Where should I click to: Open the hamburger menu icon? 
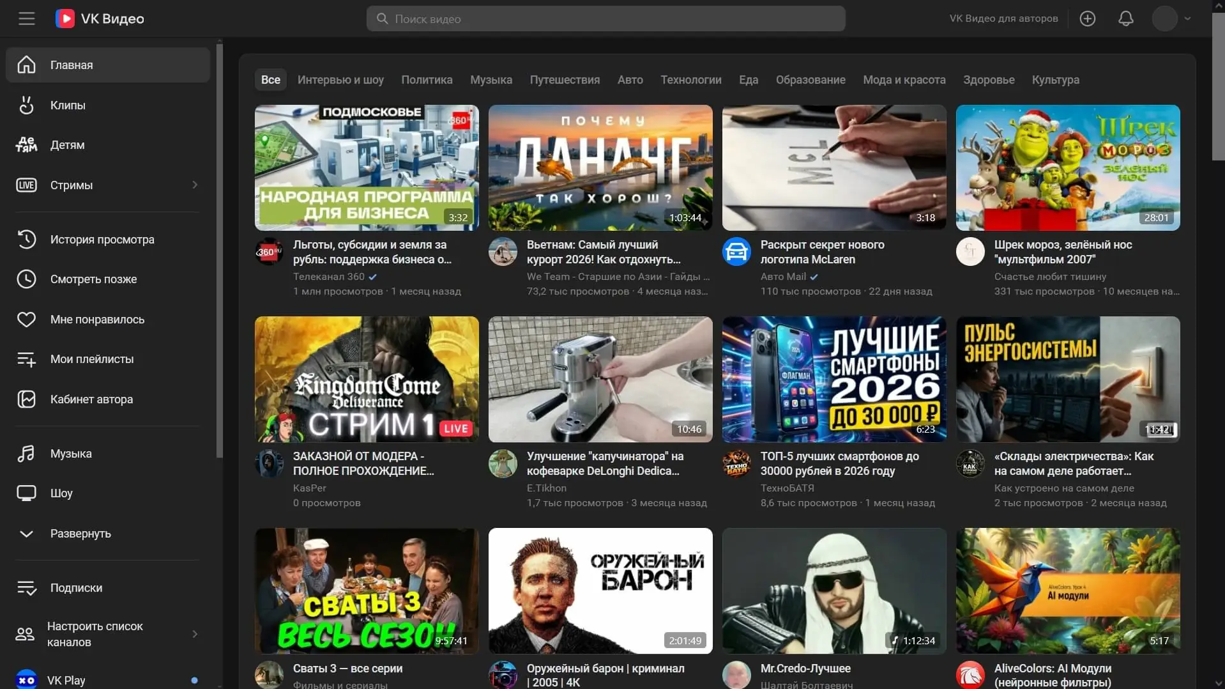coord(26,19)
